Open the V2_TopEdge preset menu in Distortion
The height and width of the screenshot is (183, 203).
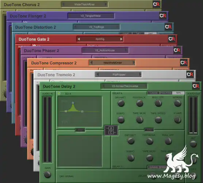tap(96, 27)
